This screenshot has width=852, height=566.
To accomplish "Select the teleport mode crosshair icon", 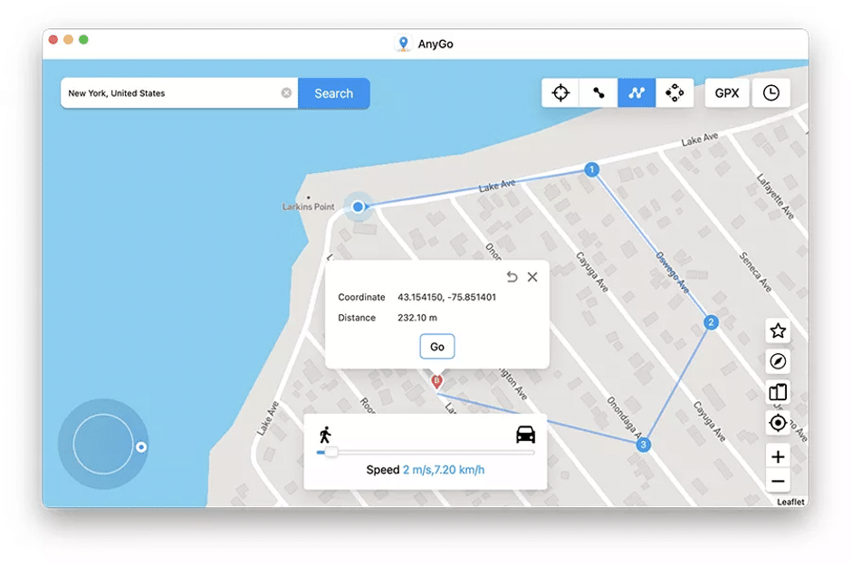I will click(x=561, y=92).
